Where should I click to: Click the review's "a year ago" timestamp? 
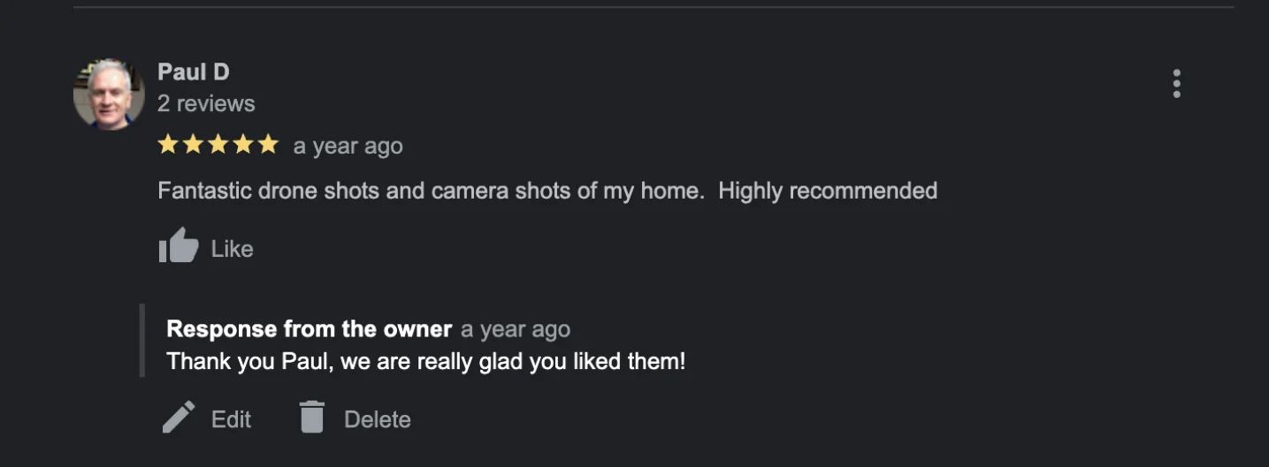tap(348, 147)
